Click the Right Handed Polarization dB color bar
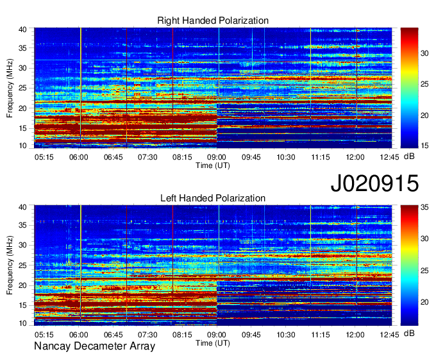This screenshot has width=436, height=354. pyautogui.click(x=409, y=88)
